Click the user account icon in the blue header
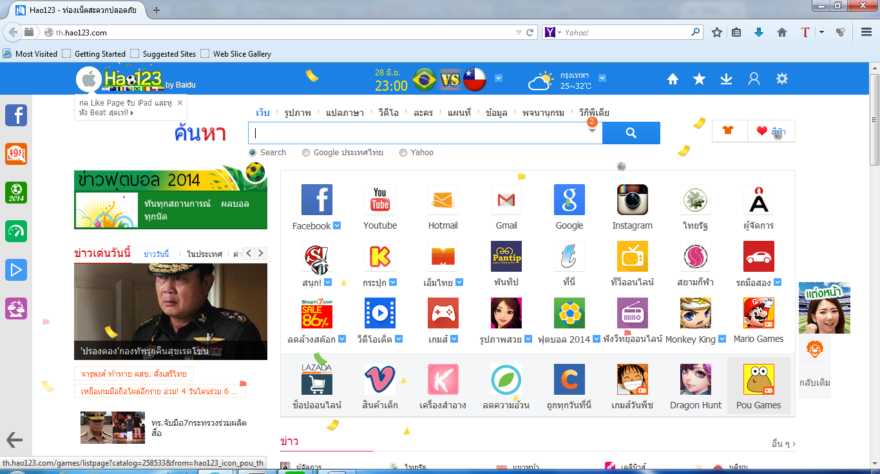Image resolution: width=880 pixels, height=474 pixels. [x=754, y=79]
